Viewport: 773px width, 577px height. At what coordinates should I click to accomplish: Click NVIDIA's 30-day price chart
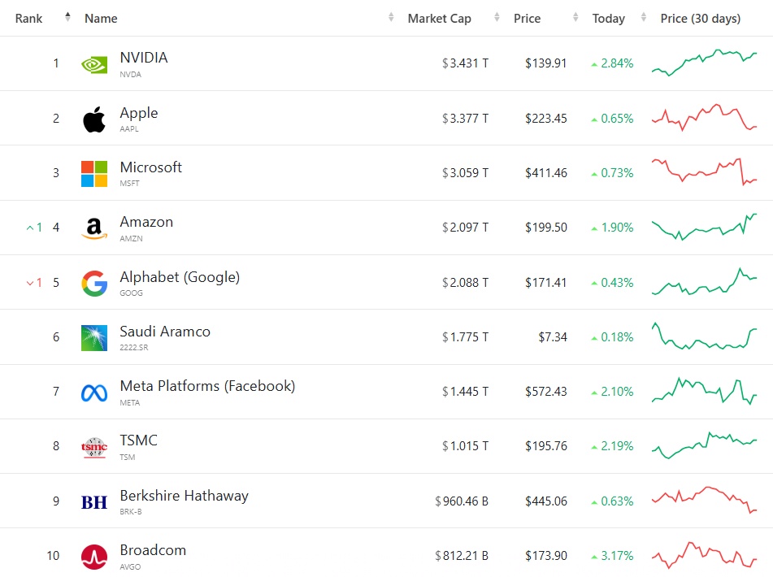click(x=704, y=63)
